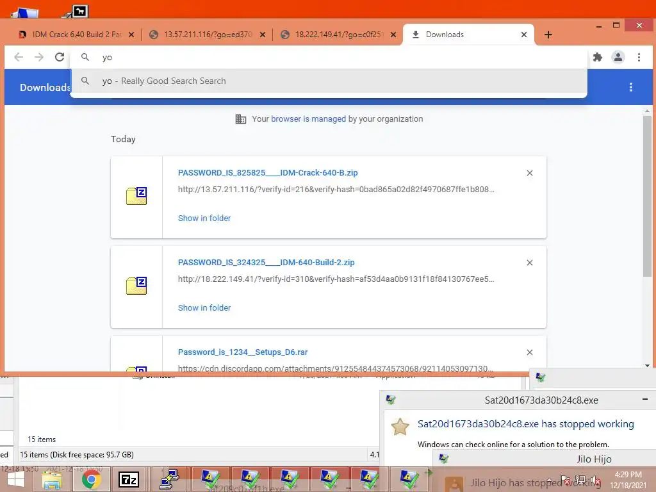Minimize the Sat20d1673da30b24c8.exe error dialog
Image resolution: width=656 pixels, height=492 pixels.
[644, 400]
